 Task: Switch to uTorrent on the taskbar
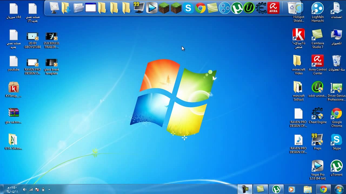pos(276,189)
